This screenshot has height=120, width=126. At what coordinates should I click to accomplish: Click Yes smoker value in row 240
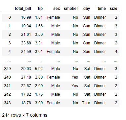click(75, 77)
